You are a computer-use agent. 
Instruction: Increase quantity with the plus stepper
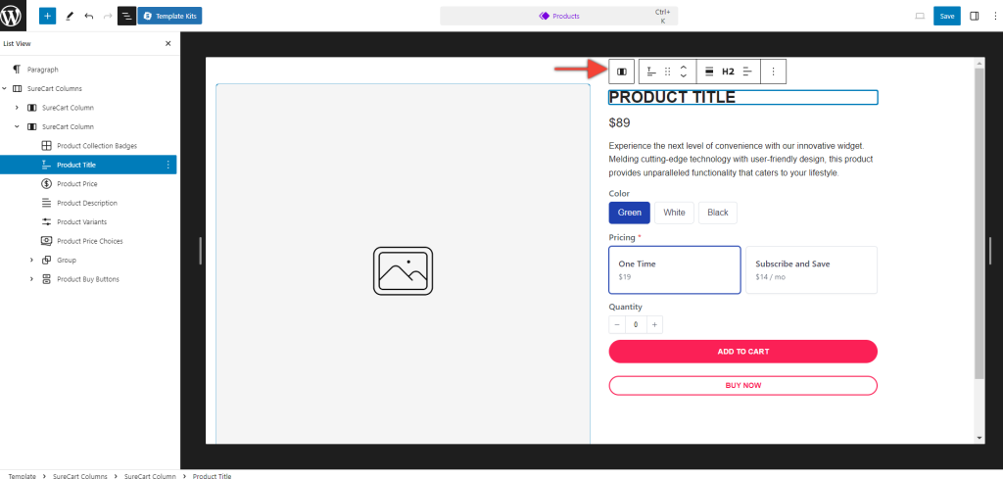coord(655,324)
